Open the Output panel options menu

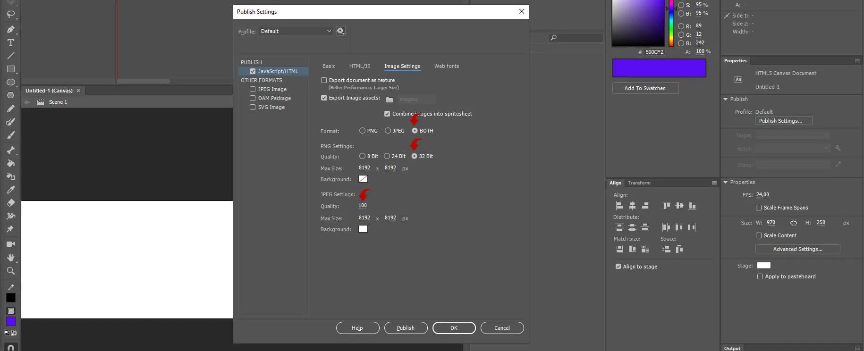(x=857, y=348)
